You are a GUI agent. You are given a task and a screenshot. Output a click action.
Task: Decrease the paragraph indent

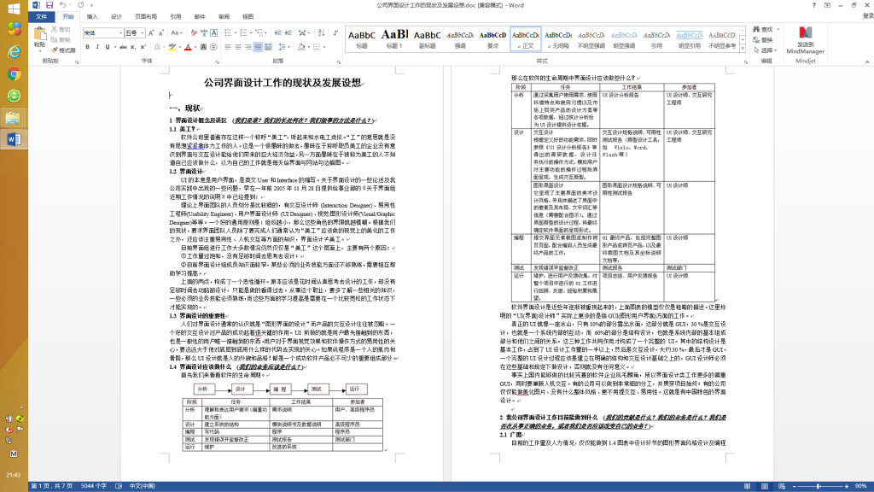tap(278, 33)
